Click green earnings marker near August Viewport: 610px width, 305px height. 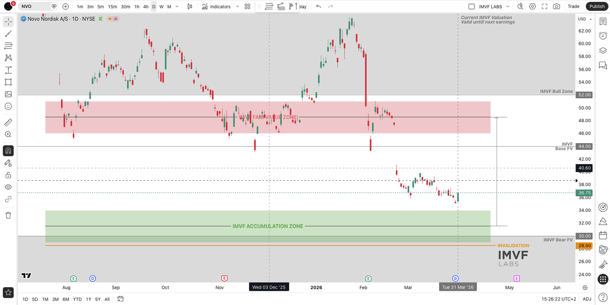73,278
